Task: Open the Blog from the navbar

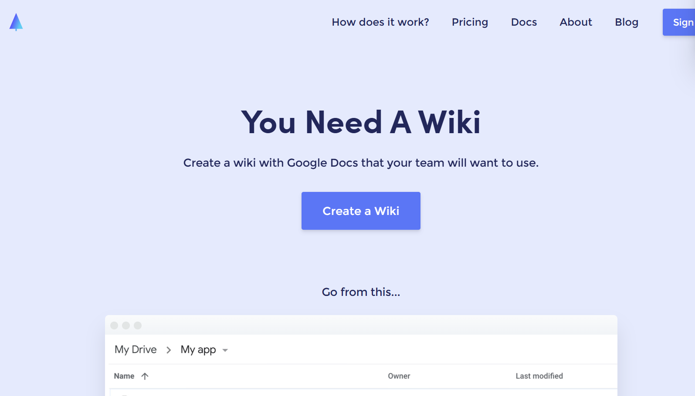Action: point(627,22)
